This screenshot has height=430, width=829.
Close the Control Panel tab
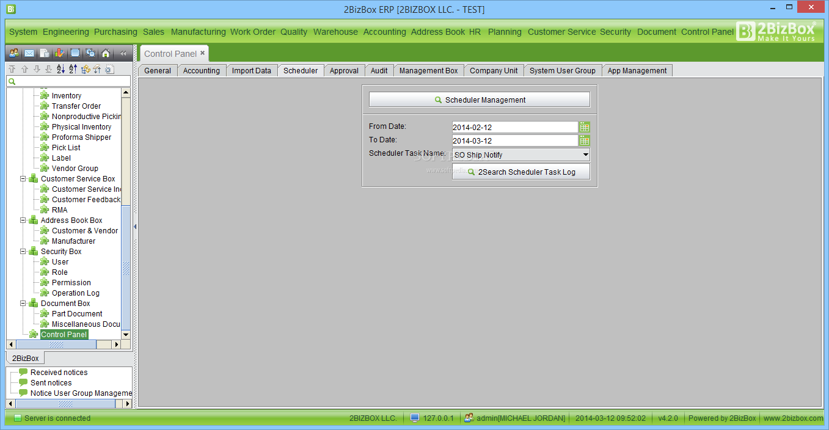202,53
